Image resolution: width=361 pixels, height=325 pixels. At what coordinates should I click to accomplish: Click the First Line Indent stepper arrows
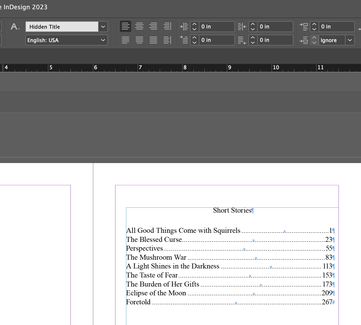coord(195,40)
